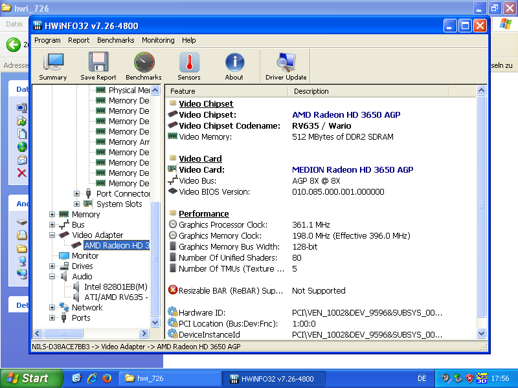Expand the Bus tree node
The width and height of the screenshot is (518, 388).
click(52, 224)
